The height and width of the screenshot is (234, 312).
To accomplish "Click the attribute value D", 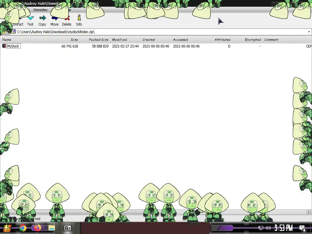I will pos(229,46).
